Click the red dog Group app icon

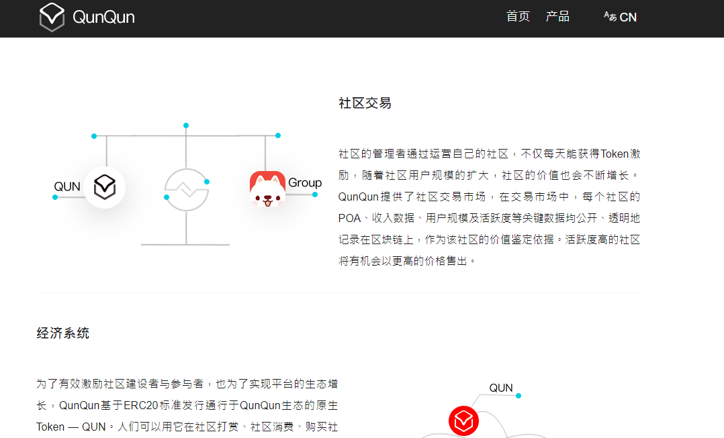coord(267,188)
